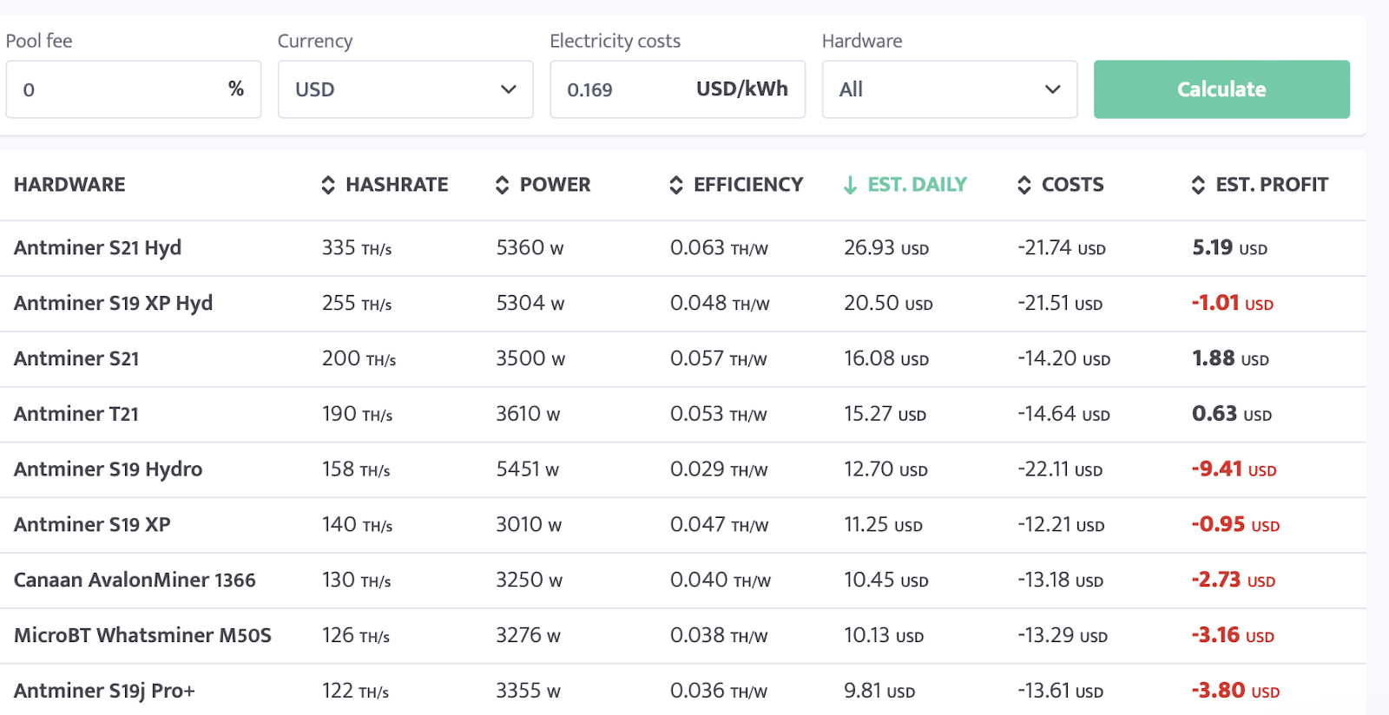Click the Costs column sort arrows
Viewport: 1389px width, 715px height.
coord(1024,185)
